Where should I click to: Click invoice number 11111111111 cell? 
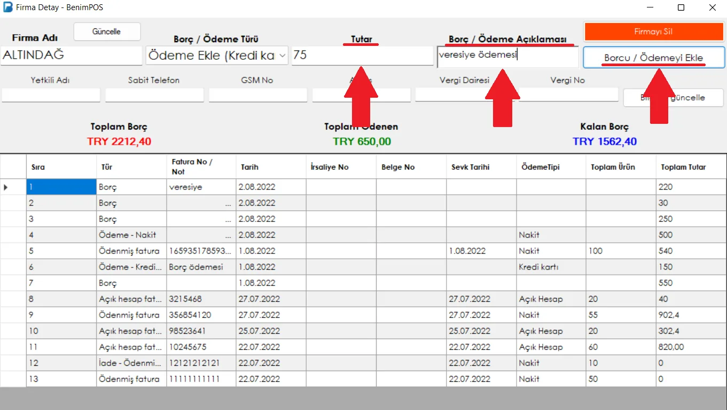tap(201, 379)
